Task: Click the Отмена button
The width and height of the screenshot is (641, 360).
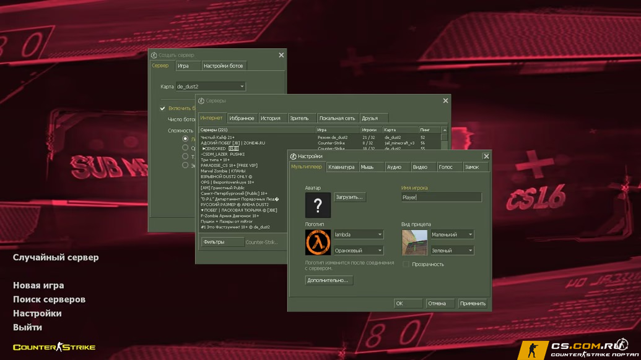Action: [440, 303]
